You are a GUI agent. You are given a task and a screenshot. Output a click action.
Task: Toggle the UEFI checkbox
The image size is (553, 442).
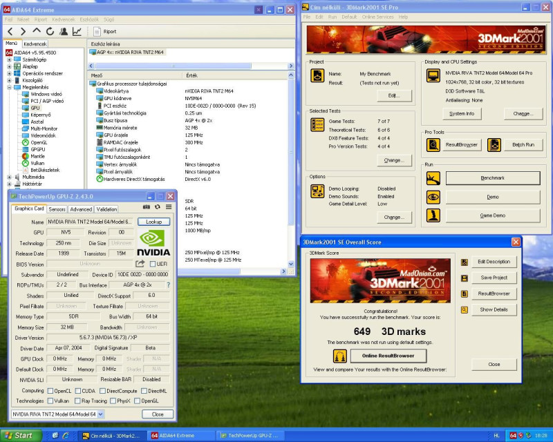[x=152, y=264]
